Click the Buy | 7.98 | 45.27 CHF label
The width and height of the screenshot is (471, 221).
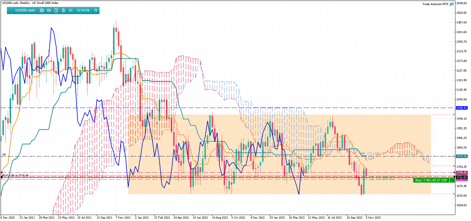(x=431, y=180)
